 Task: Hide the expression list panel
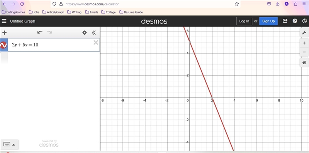coord(94,33)
